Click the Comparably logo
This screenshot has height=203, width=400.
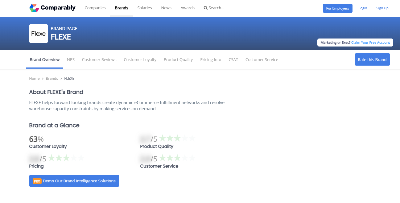pos(52,8)
